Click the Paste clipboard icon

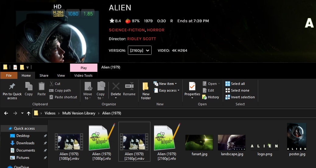[x=41, y=86]
